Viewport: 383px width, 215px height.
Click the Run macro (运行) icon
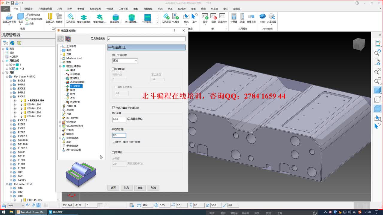pyautogui.click(x=205, y=18)
